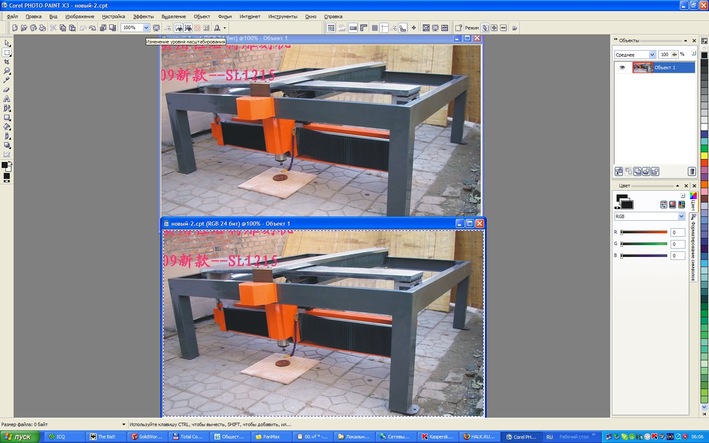Open the Изображение menu
Image resolution: width=709 pixels, height=443 pixels.
point(79,16)
